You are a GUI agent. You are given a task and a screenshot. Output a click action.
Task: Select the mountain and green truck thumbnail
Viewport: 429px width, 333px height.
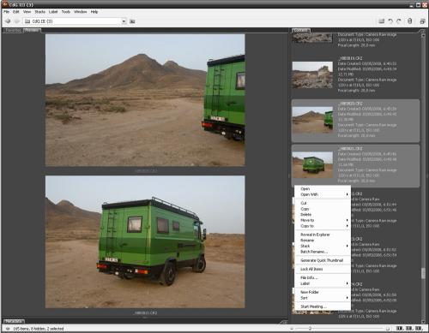tap(312, 120)
